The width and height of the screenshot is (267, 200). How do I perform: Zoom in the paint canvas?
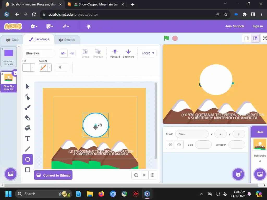coord(153,175)
